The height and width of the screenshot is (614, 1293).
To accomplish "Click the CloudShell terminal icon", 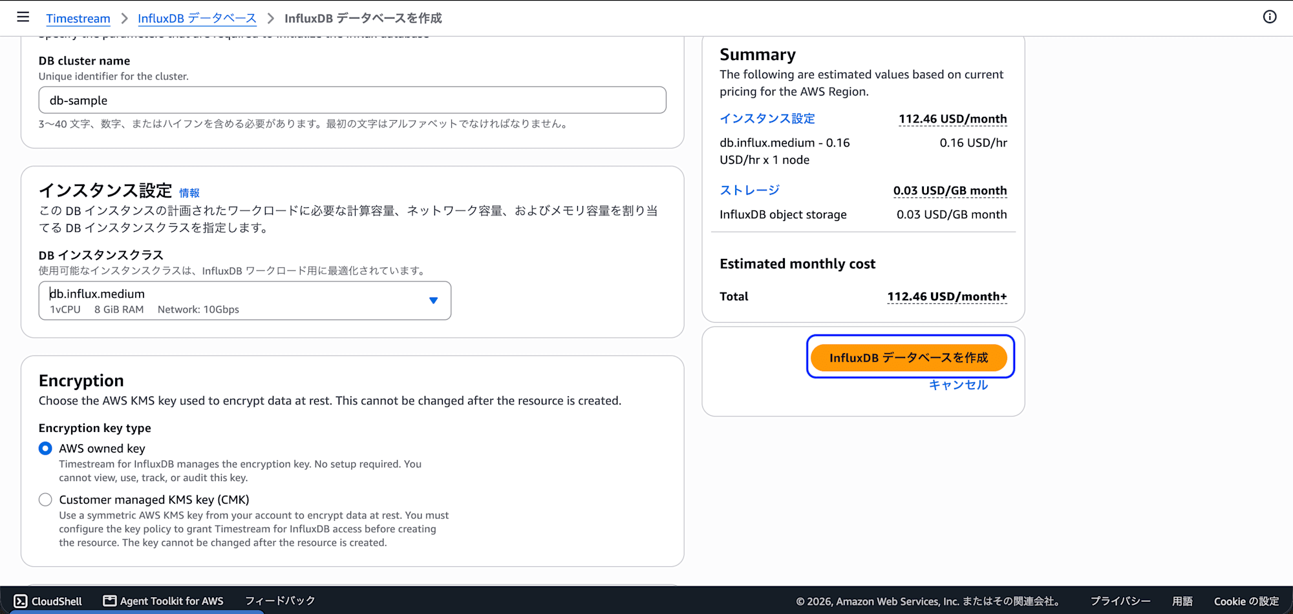I will [x=21, y=601].
